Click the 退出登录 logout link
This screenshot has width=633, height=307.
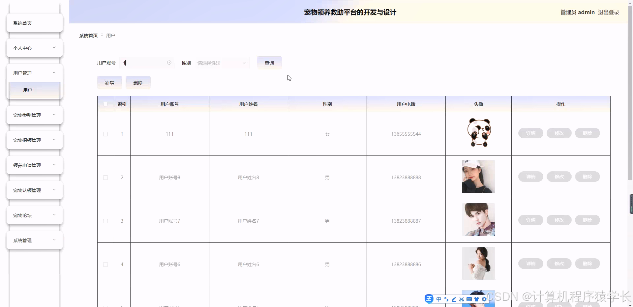pos(608,12)
